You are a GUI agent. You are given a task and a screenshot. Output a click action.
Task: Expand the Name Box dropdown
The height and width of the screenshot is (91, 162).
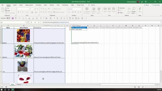click(x=25, y=22)
